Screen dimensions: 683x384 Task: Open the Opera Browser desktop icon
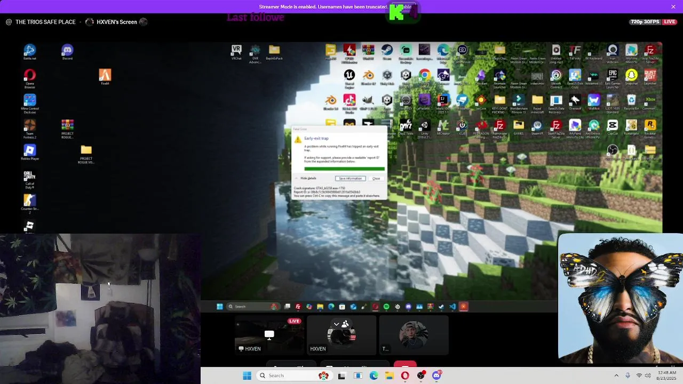(30, 78)
